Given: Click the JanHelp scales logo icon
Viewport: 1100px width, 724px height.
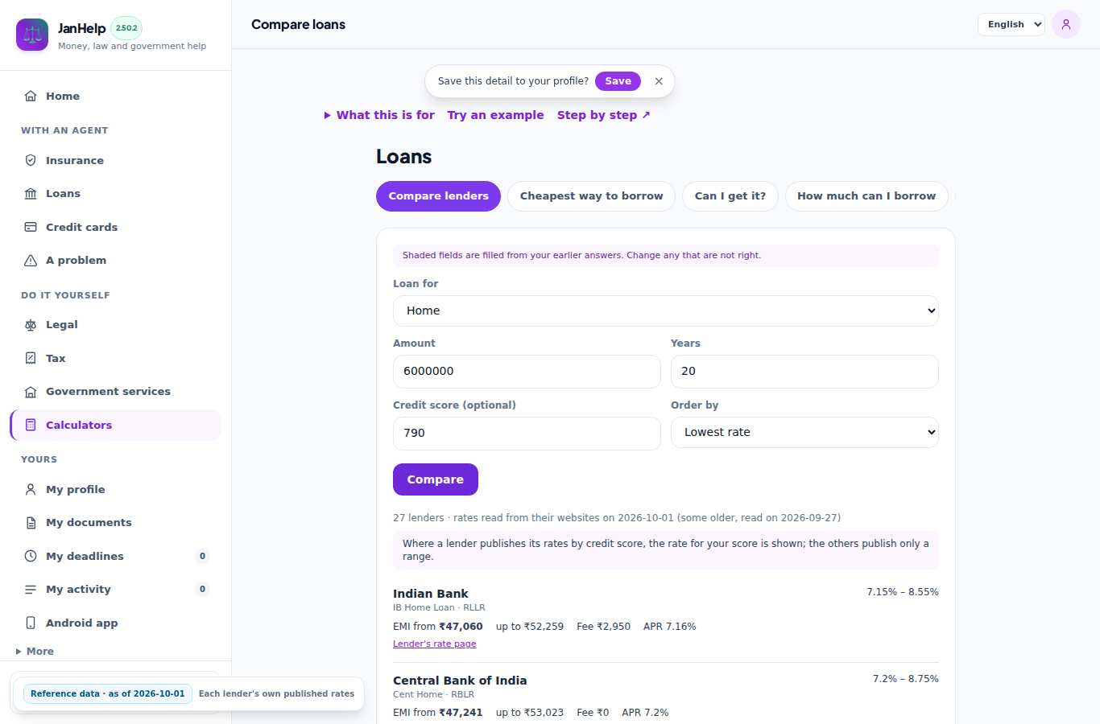Looking at the screenshot, I should pos(32,35).
